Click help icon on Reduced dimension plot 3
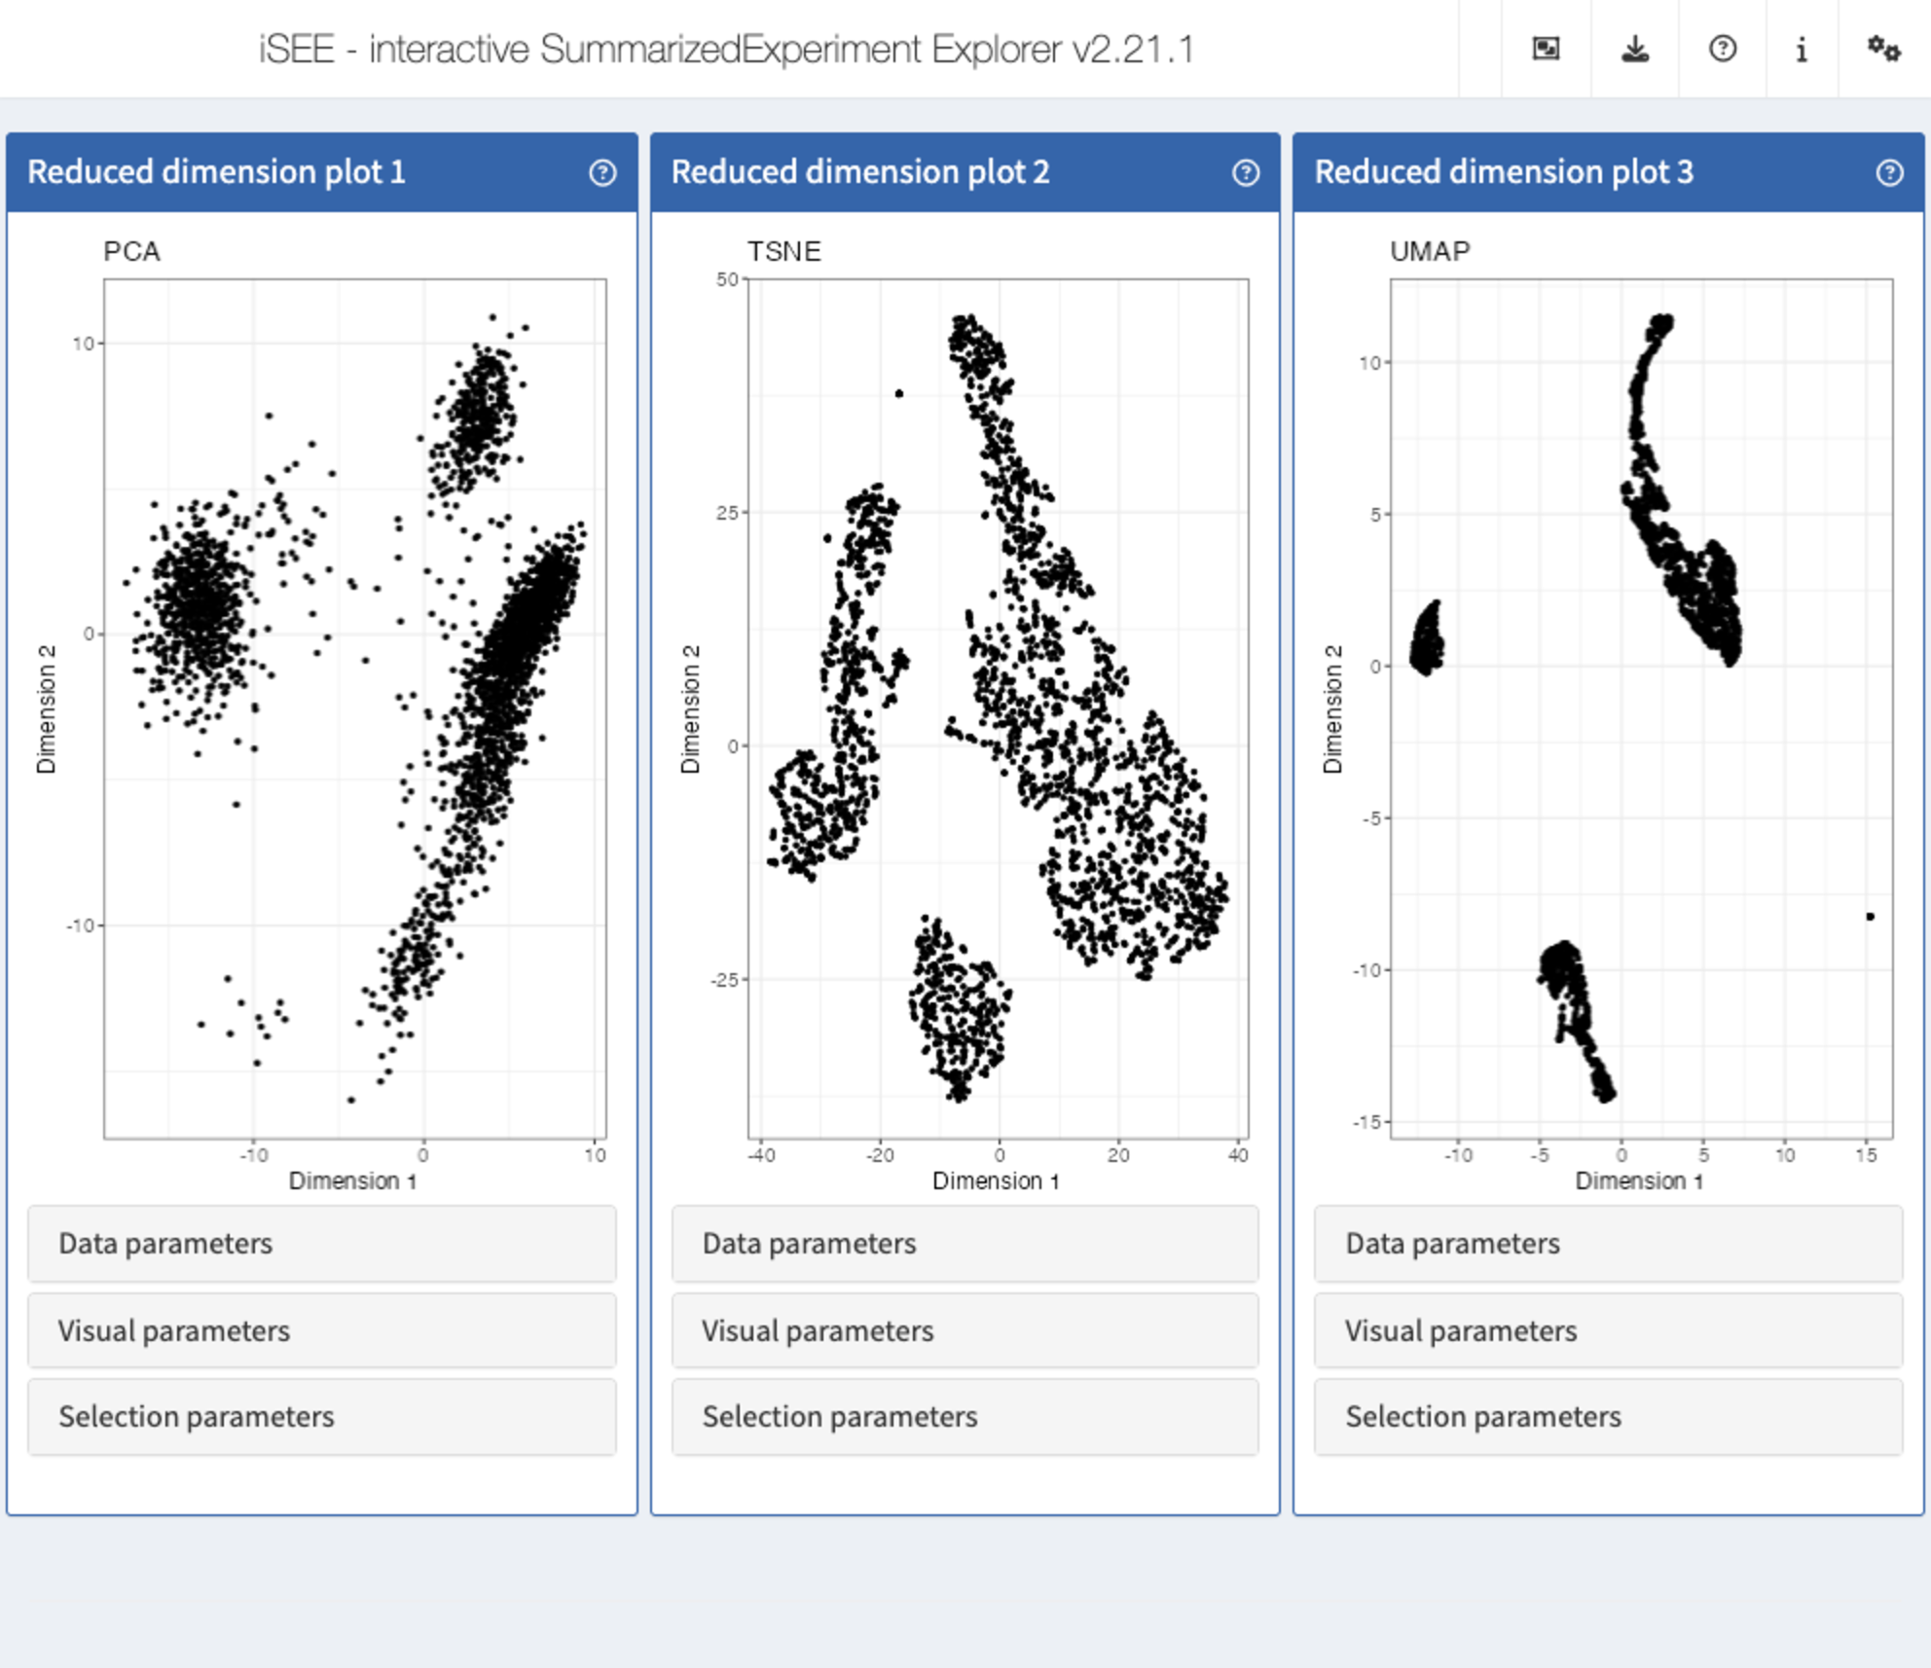The width and height of the screenshot is (1931, 1668). coord(1889,172)
